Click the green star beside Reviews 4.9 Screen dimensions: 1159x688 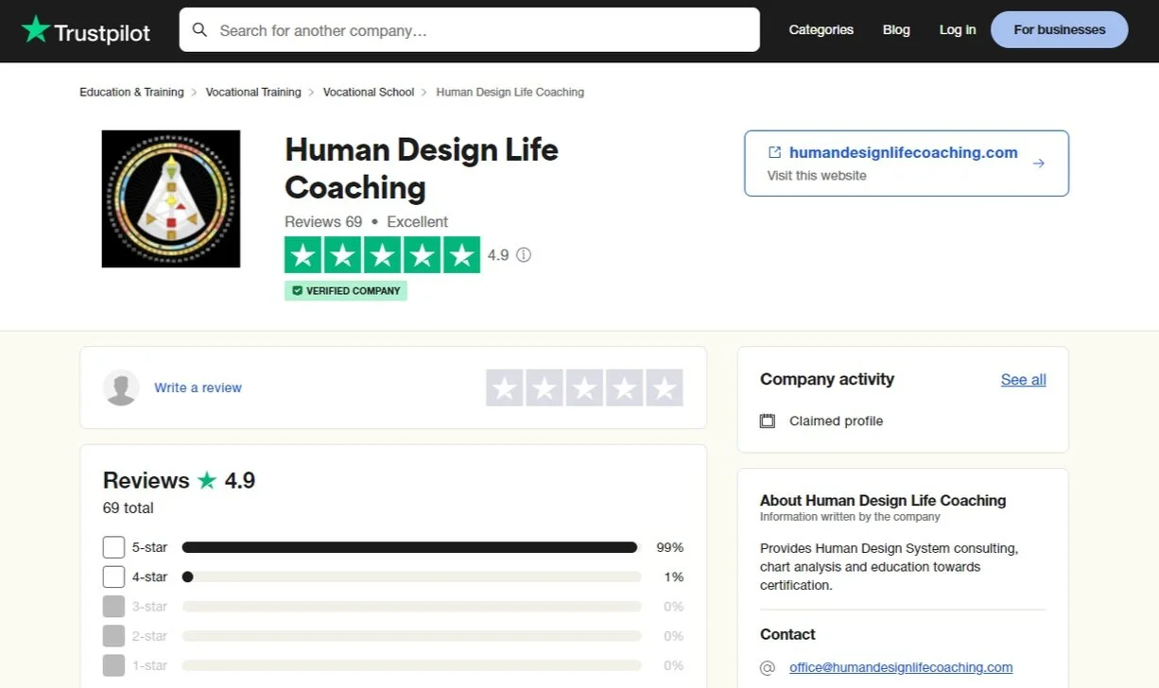(207, 480)
